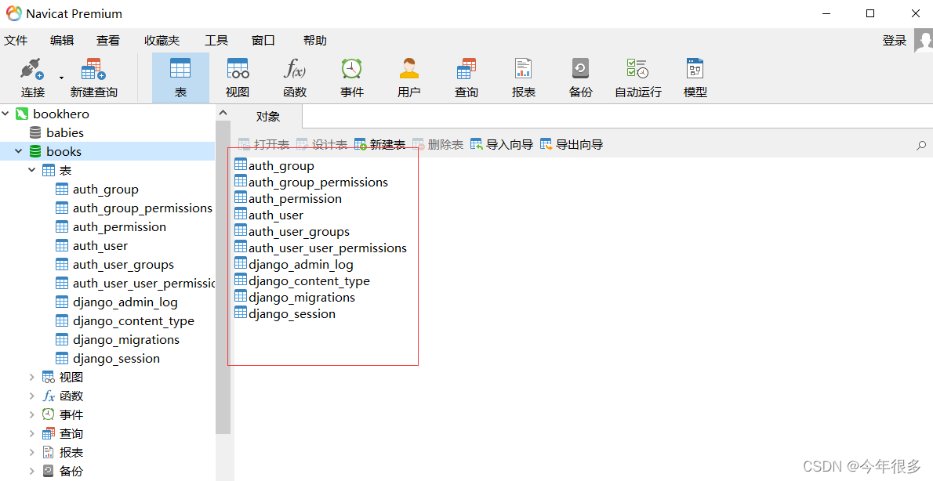Click auth_group table icon in object list
Screen dimensions: 933x481
(x=241, y=164)
